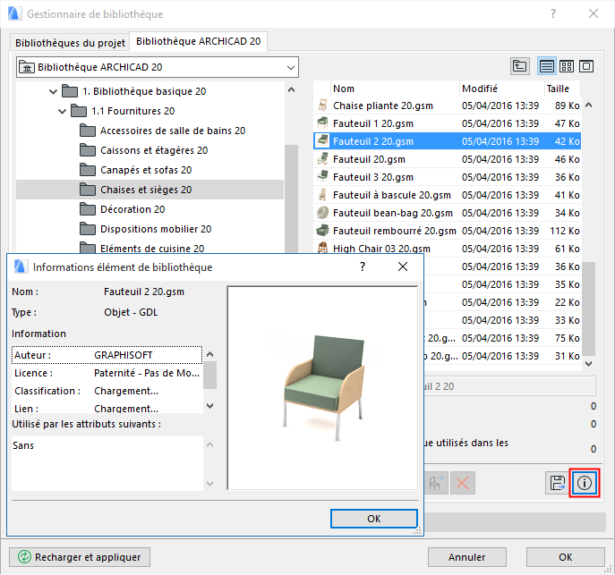This screenshot has width=615, height=575.
Task: Click the Fauteuil 3 20.gsm icon
Action: coord(322,177)
